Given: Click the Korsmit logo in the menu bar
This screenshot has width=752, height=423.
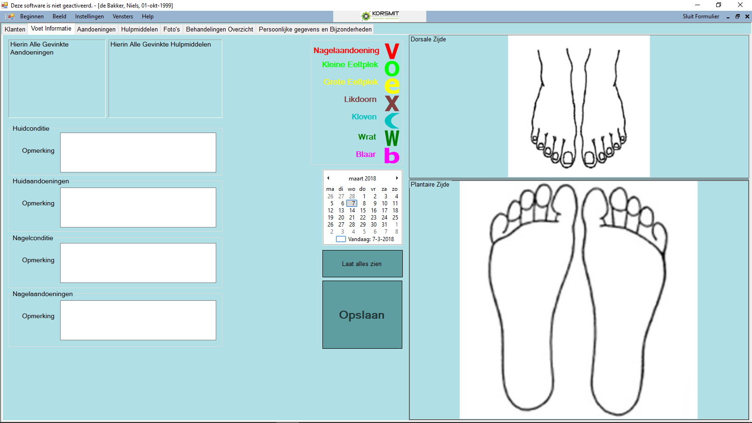Looking at the screenshot, I should (380, 16).
